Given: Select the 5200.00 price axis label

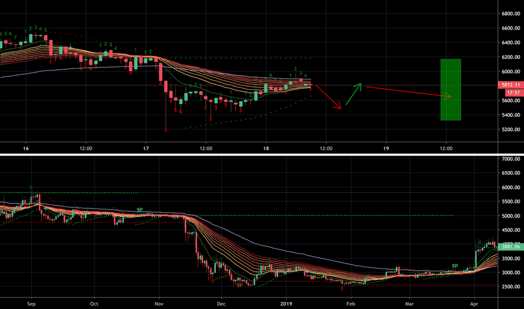Looking at the screenshot, I should pyautogui.click(x=511, y=129).
